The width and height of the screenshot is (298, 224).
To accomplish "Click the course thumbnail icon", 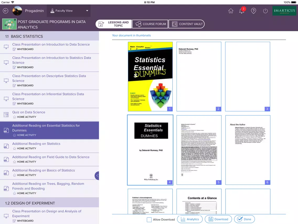I will pyautogui.click(x=9, y=24).
